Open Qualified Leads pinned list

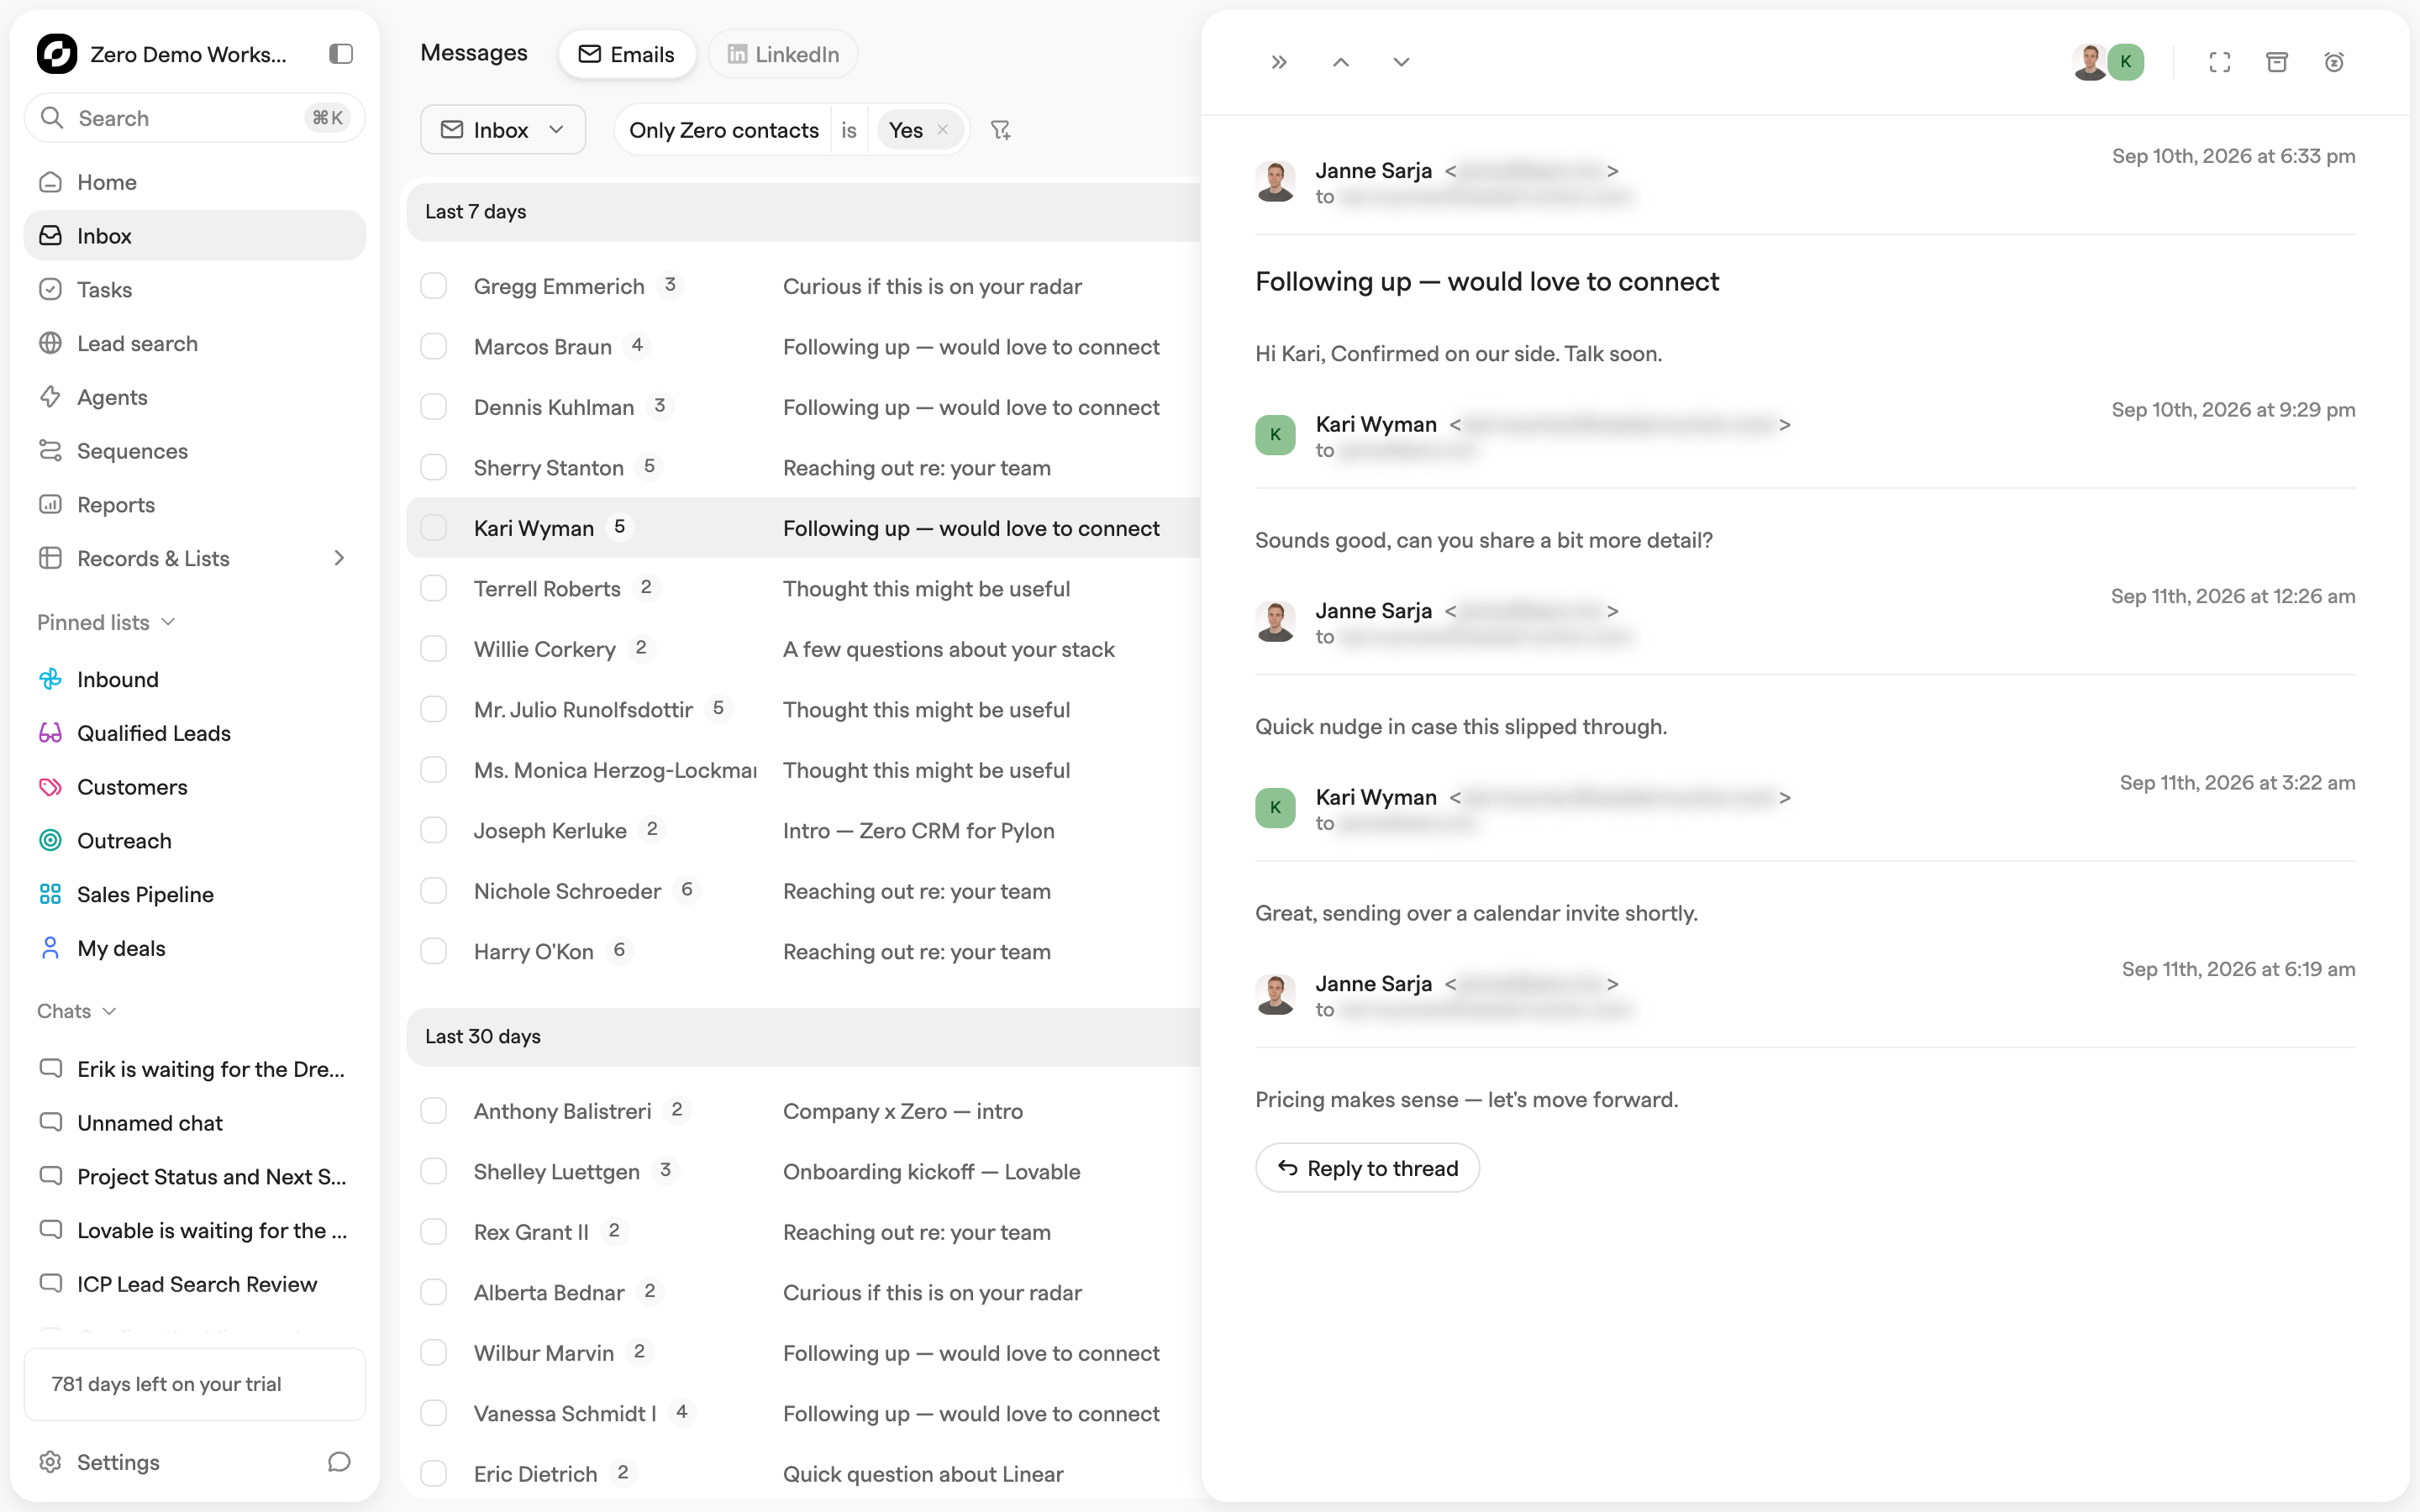click(x=195, y=733)
